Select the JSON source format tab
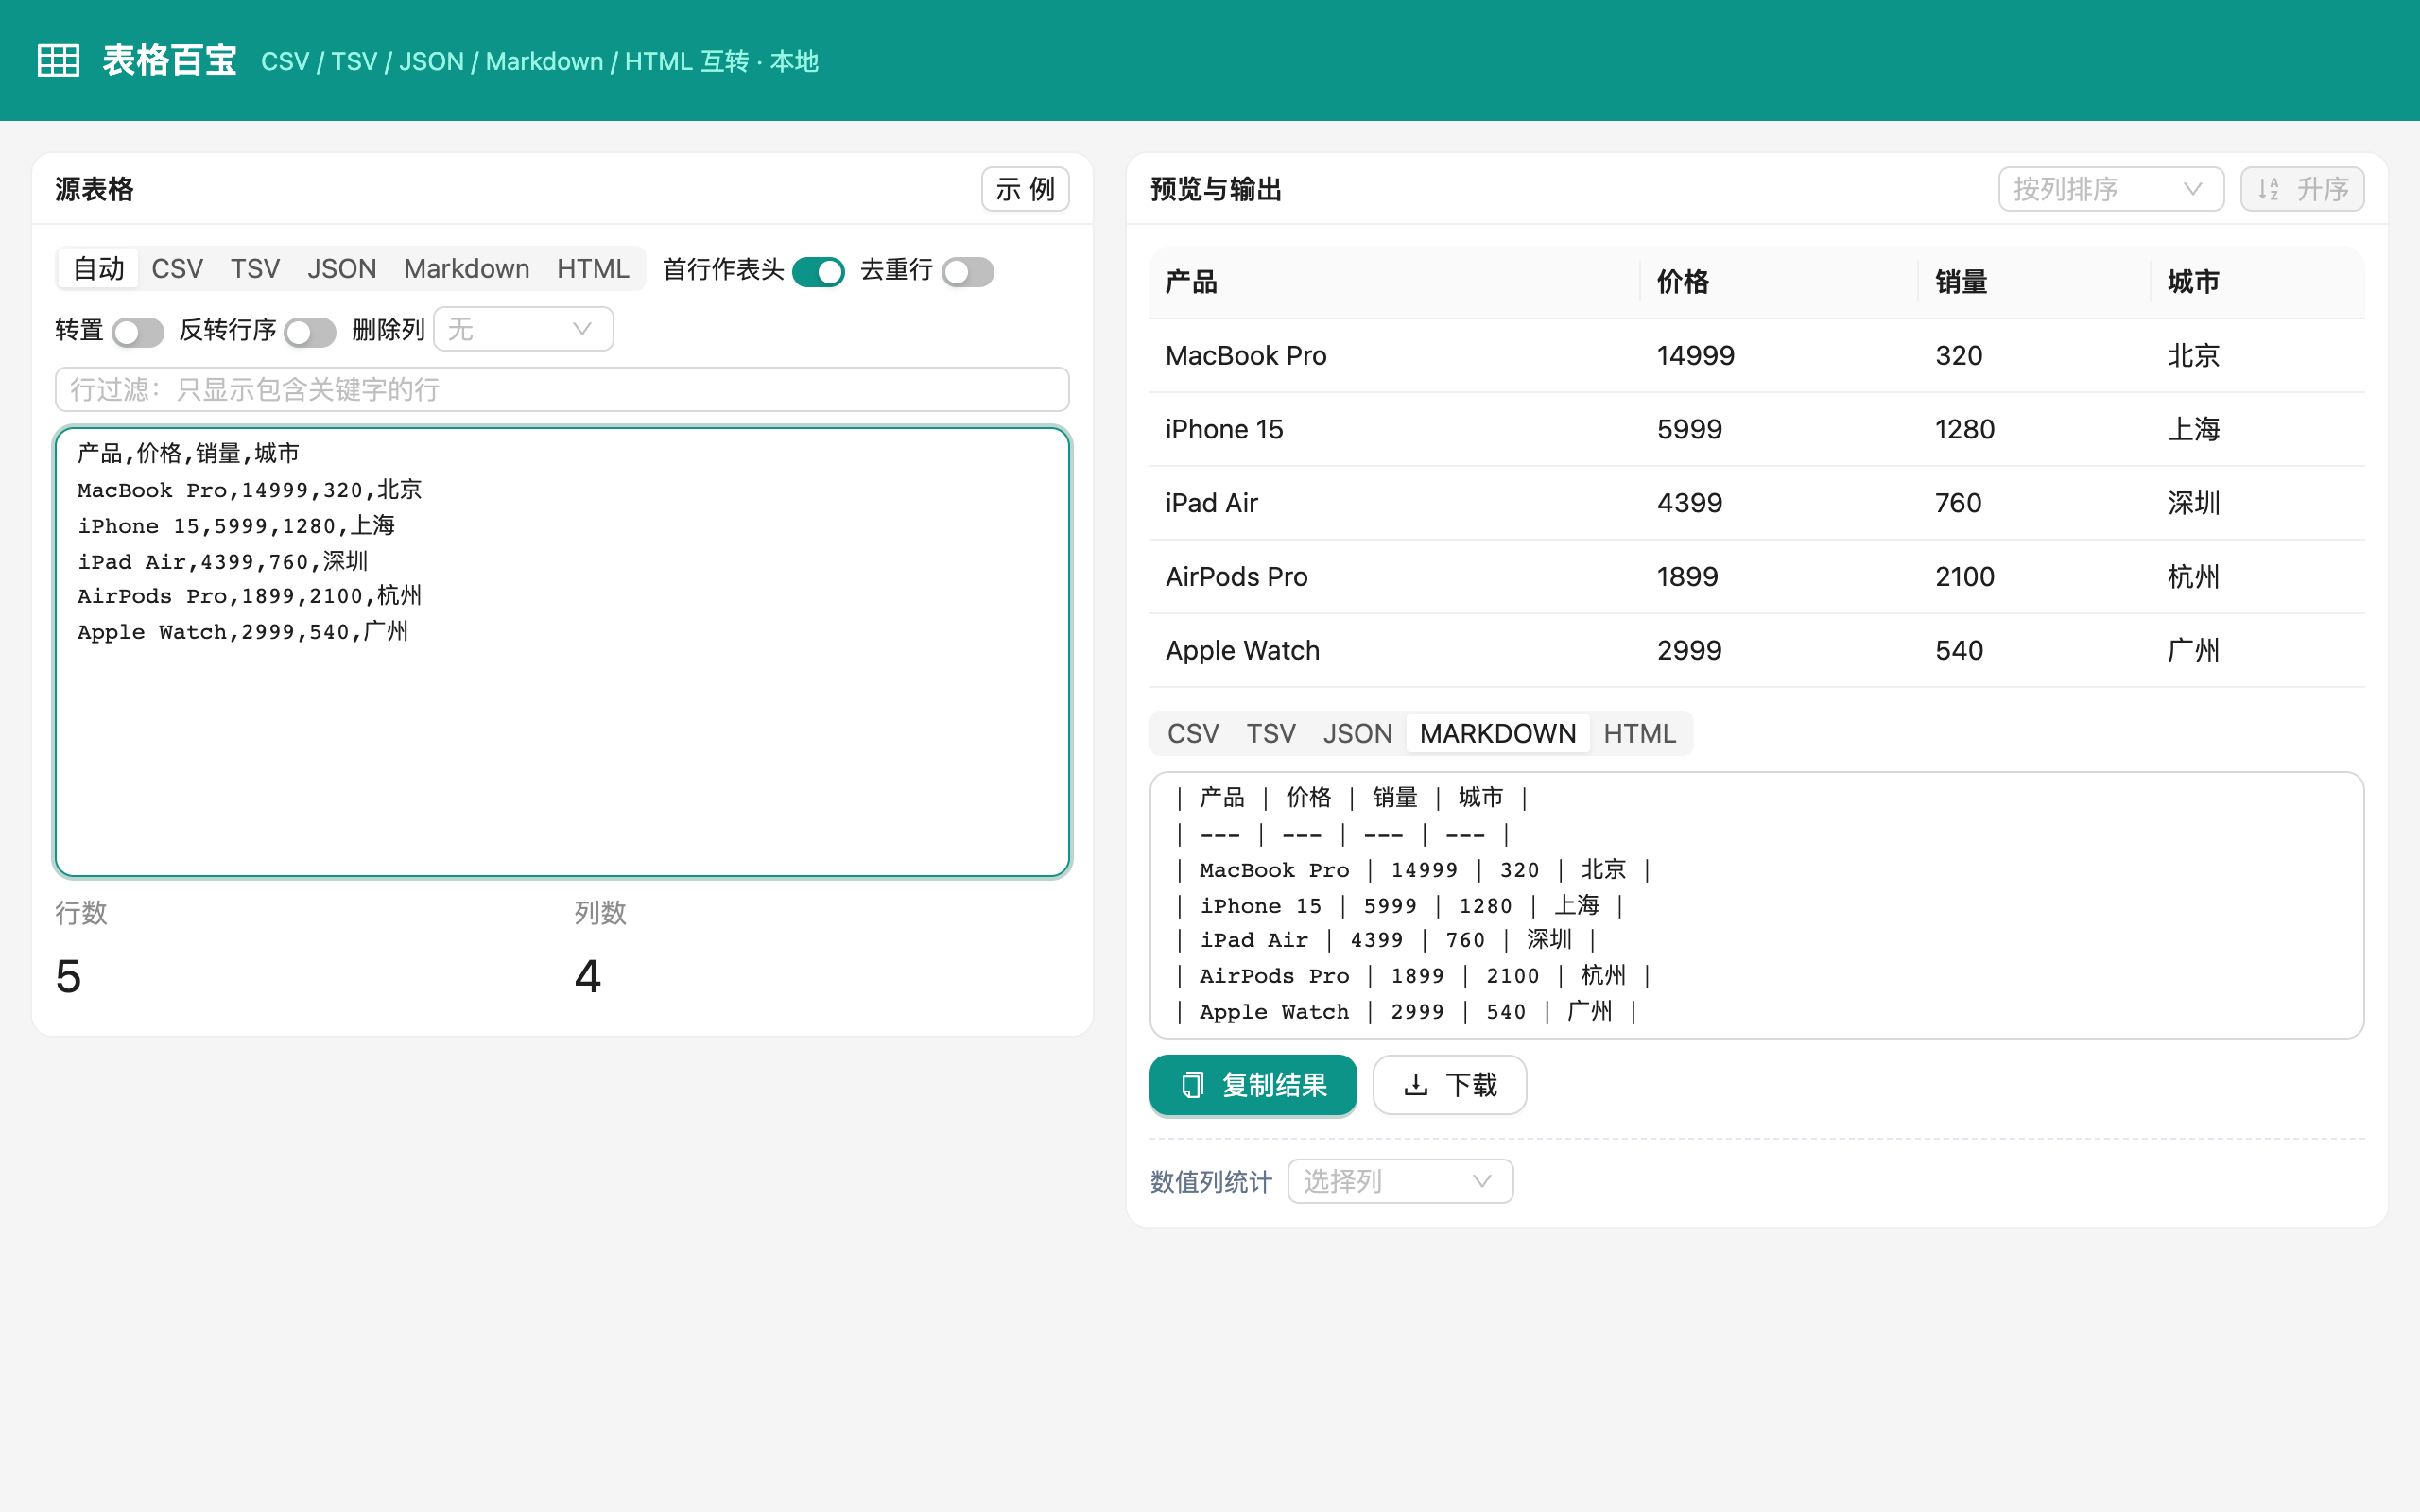2420x1512 pixels. [341, 269]
